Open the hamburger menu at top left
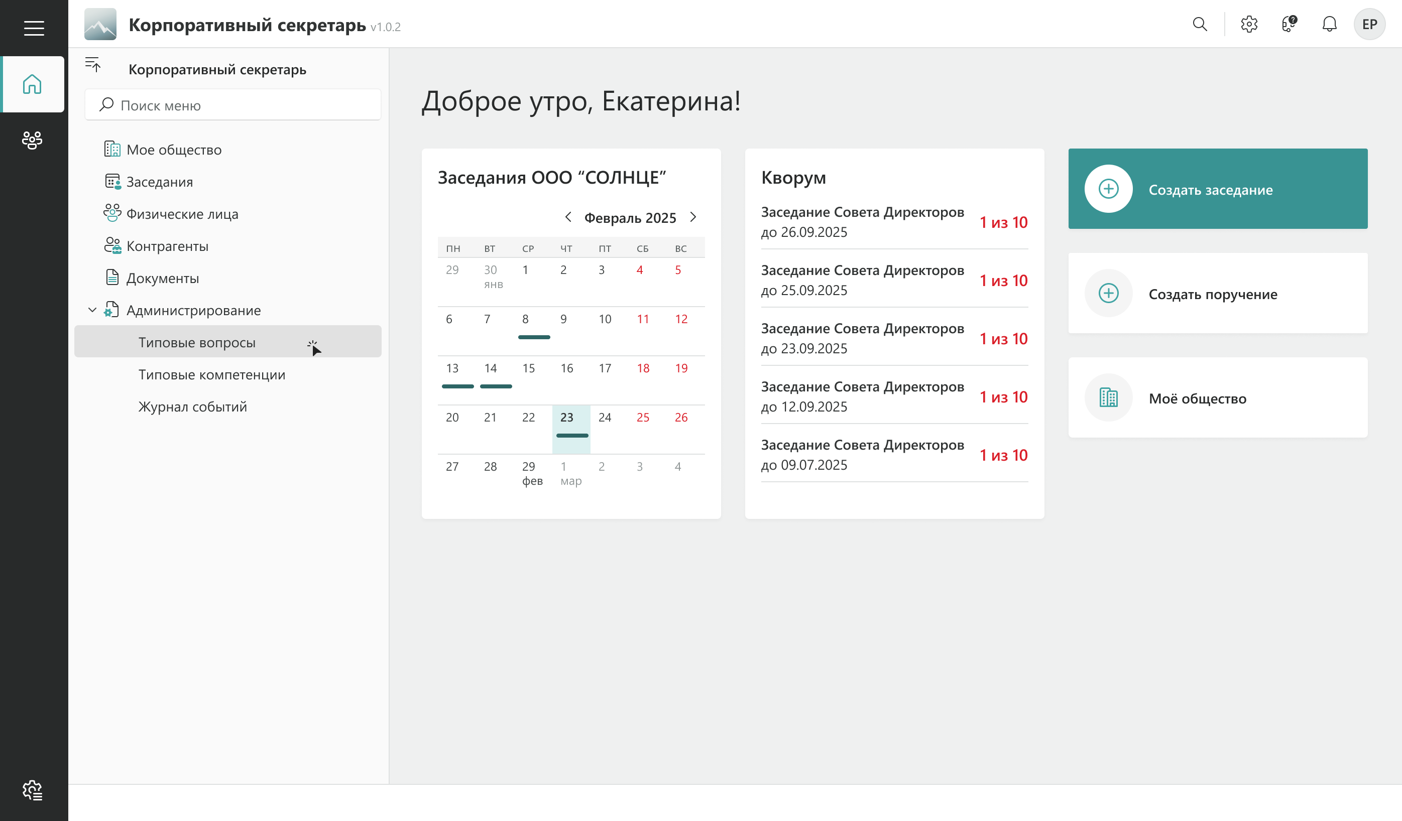1402x821 pixels. pyautogui.click(x=34, y=28)
